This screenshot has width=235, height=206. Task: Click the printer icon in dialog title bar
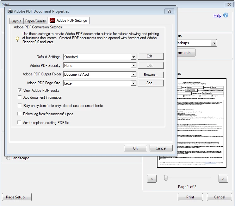coord(10,11)
